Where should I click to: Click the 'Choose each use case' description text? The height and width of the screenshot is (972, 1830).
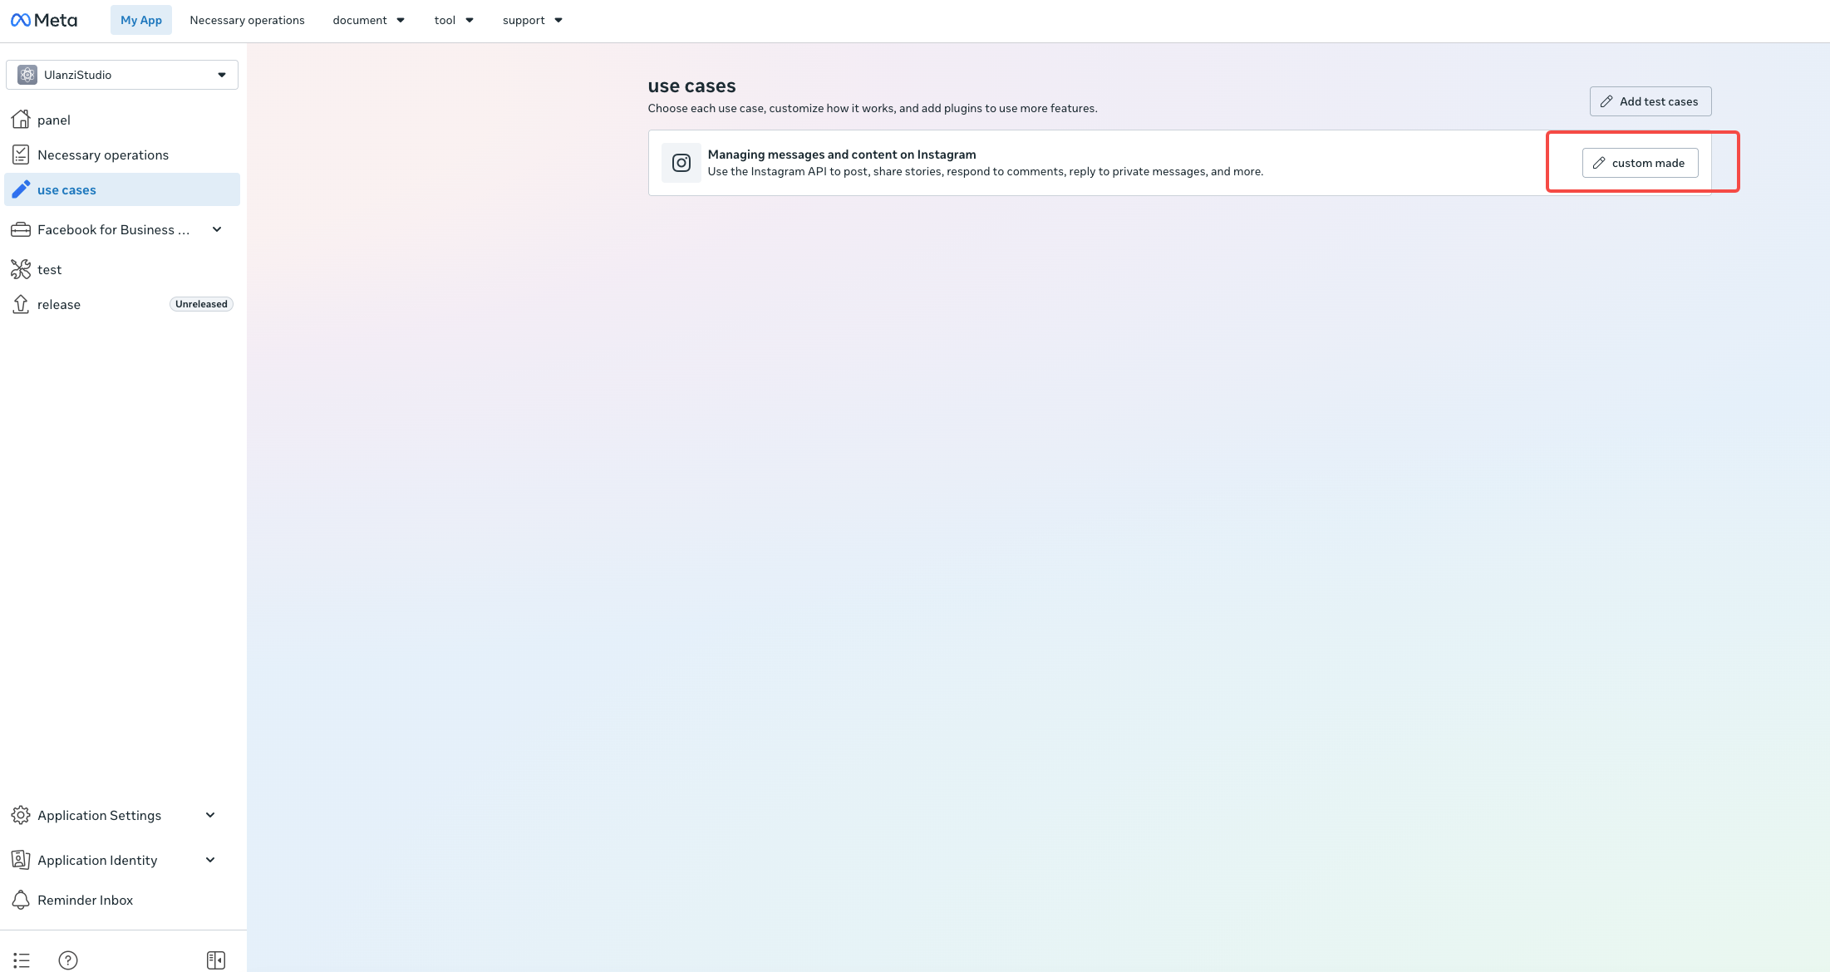(x=873, y=108)
